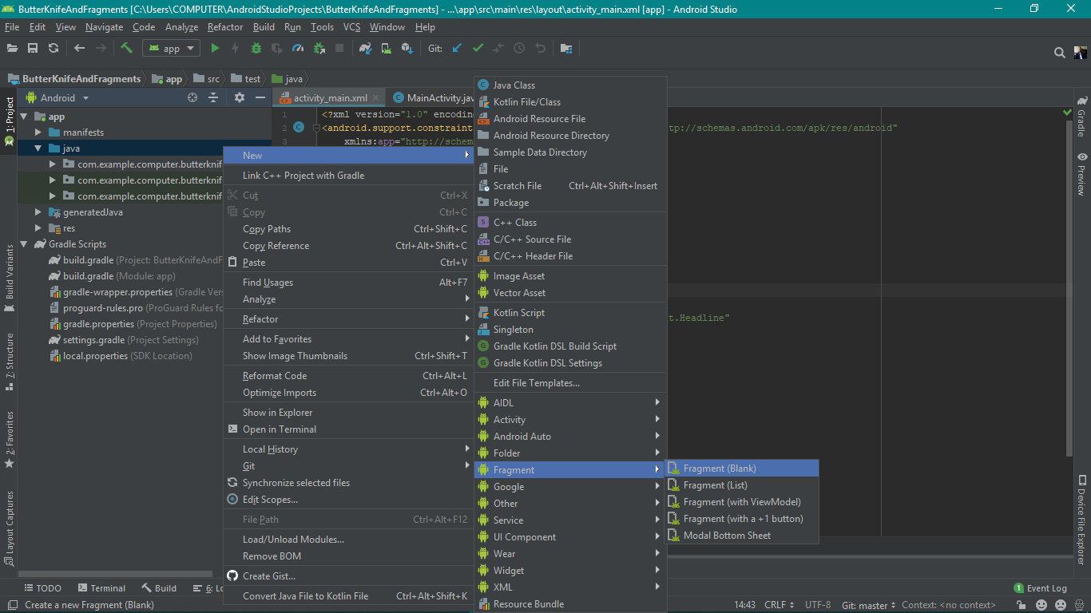Viewport: 1091px width, 613px height.
Task: Collapse the app module node
Action: (23, 117)
